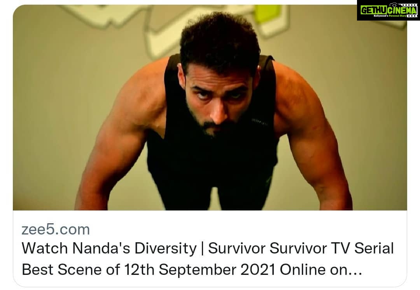
Task: Click 'Best Scene of 12th September 2021' line
Action: pyautogui.click(x=149, y=269)
